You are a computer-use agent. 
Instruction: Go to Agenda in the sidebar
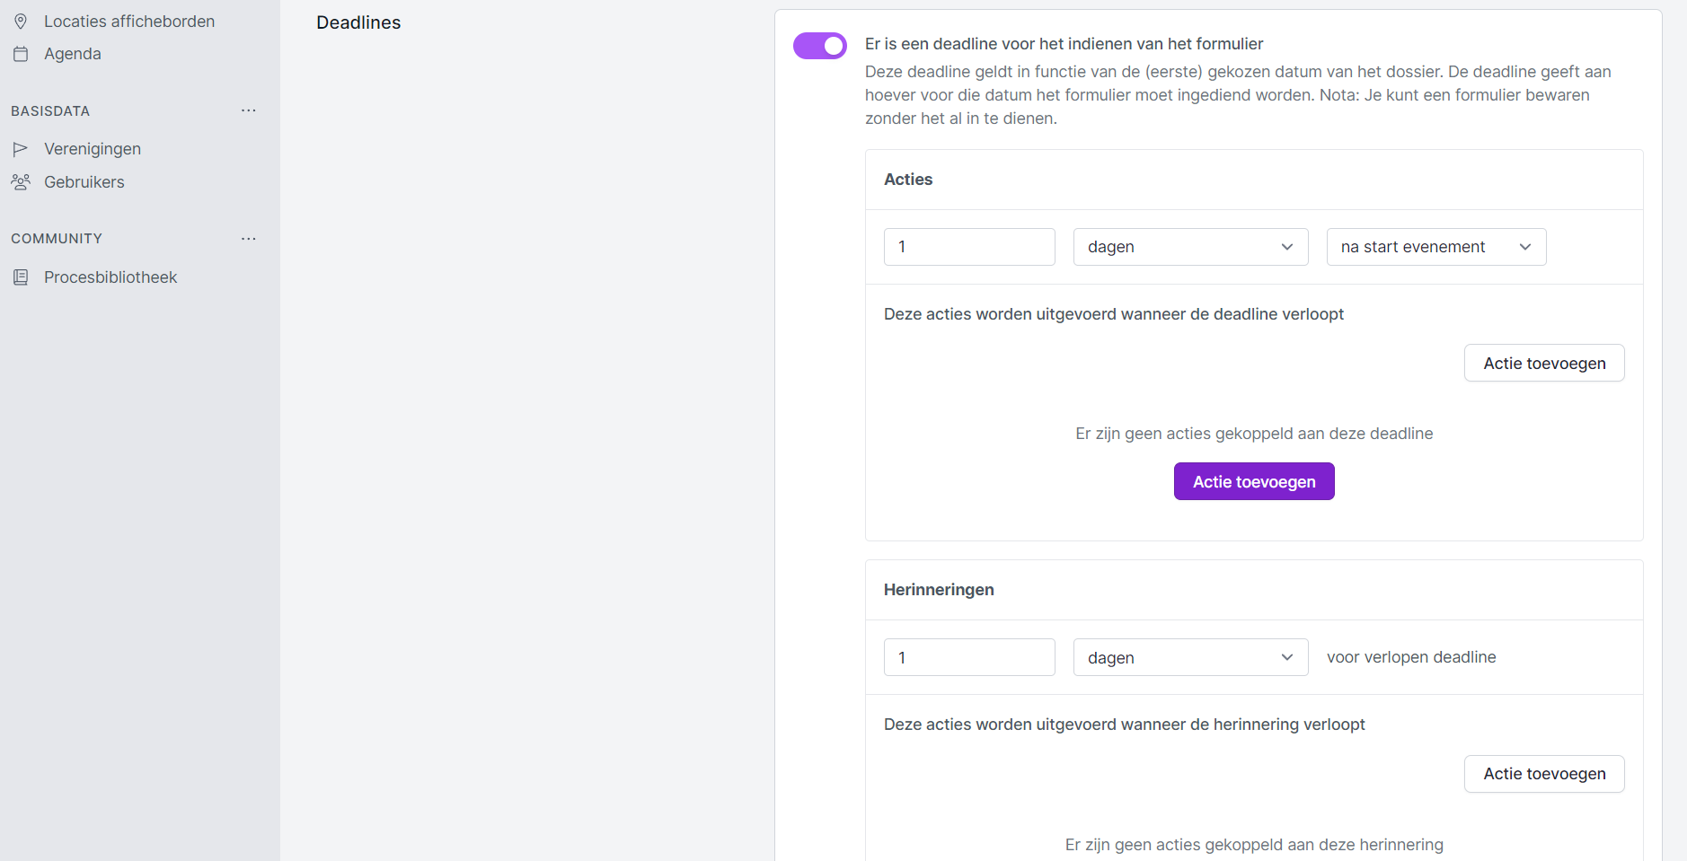(x=73, y=54)
